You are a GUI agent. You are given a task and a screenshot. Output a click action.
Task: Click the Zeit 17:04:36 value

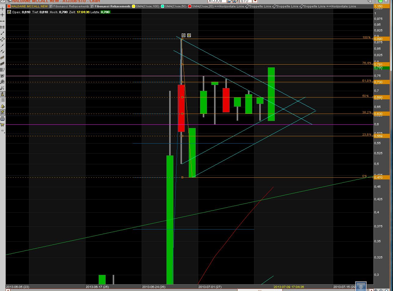click(83, 12)
